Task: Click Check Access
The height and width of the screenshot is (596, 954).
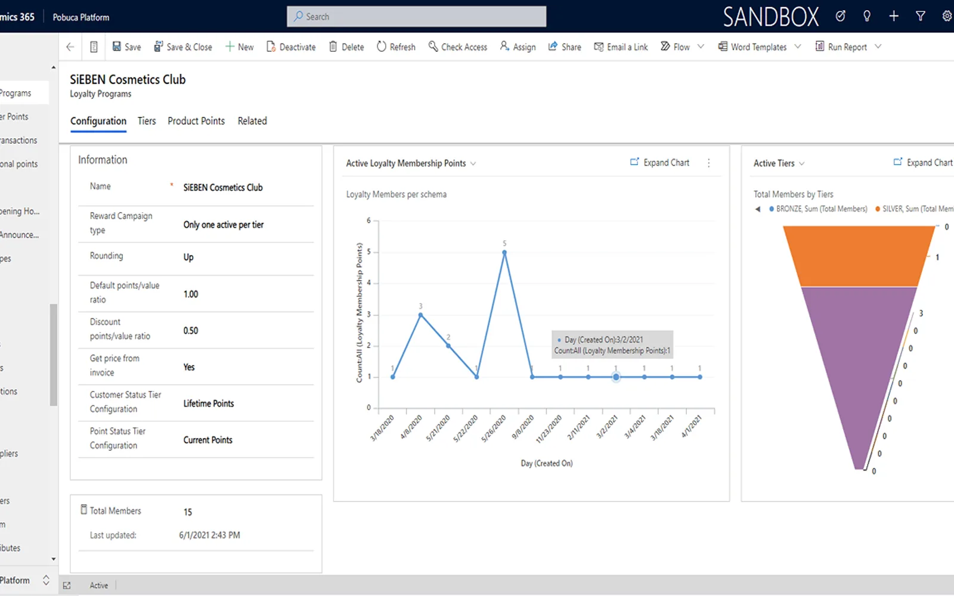Action: pos(458,46)
